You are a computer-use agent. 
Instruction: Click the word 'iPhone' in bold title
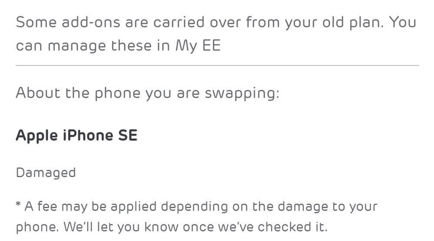[88, 135]
